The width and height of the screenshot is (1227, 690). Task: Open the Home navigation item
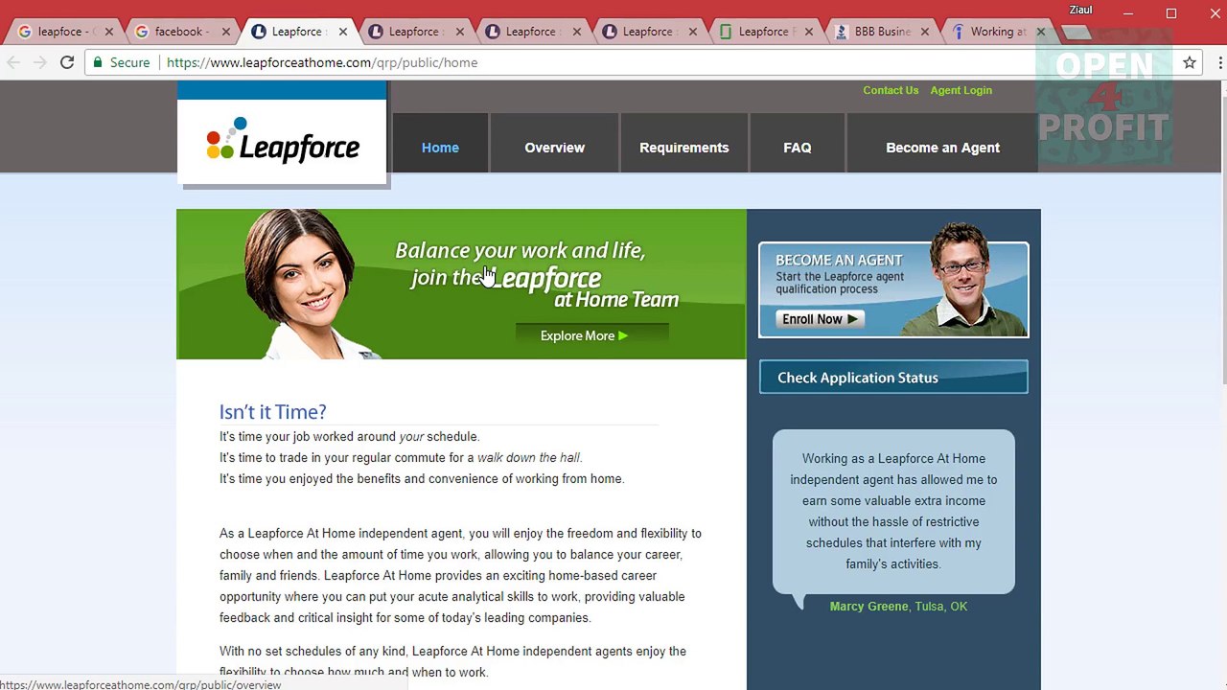coord(440,148)
